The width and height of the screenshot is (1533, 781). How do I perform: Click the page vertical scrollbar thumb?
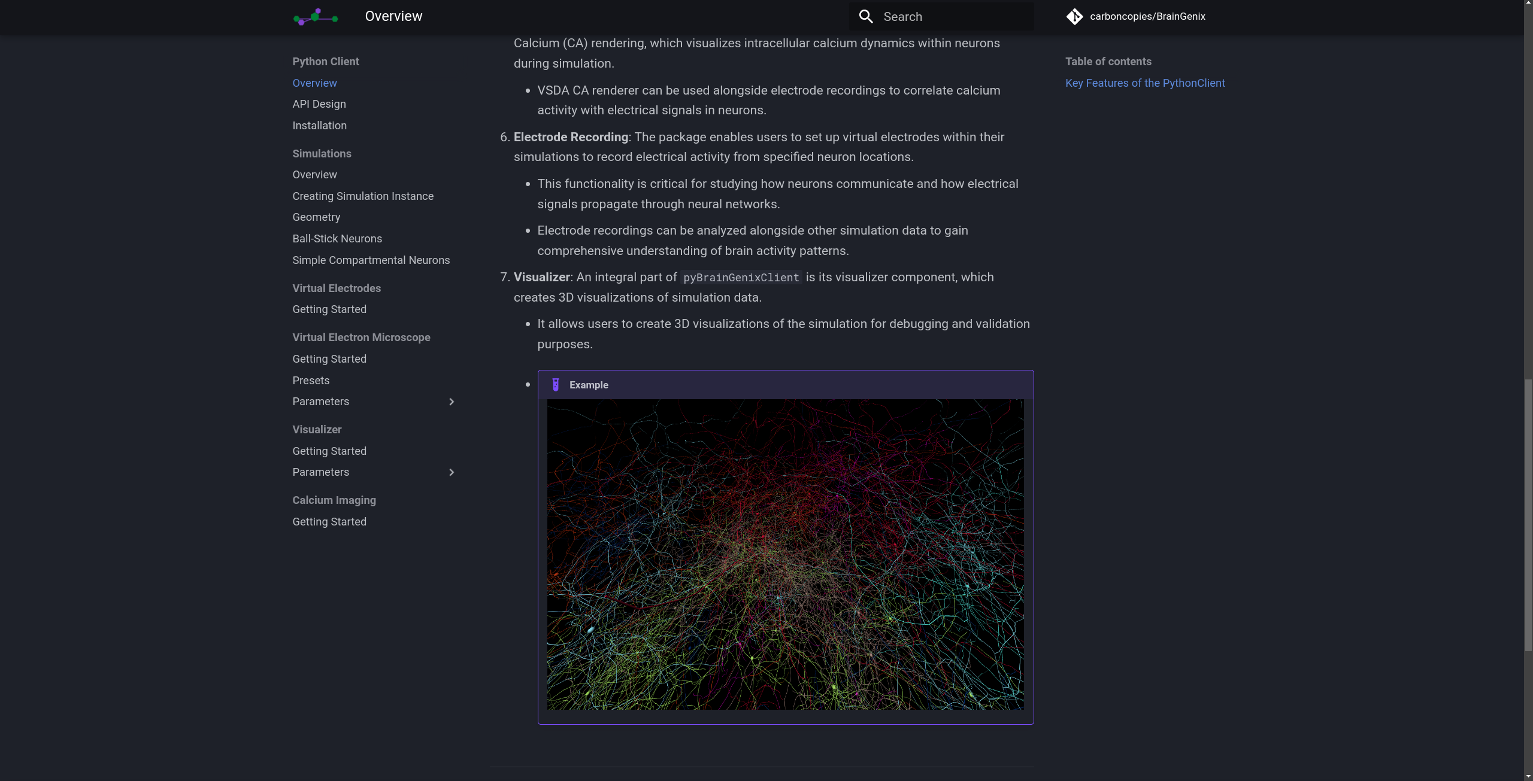coord(1528,515)
